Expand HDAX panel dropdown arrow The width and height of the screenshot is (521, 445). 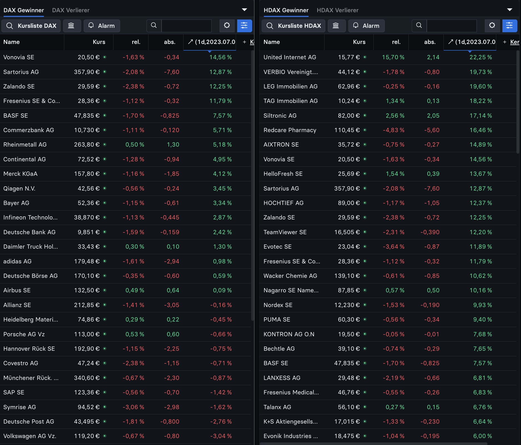coord(510,10)
